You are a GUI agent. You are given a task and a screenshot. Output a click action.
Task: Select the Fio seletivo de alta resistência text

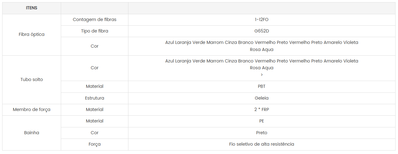262,144
